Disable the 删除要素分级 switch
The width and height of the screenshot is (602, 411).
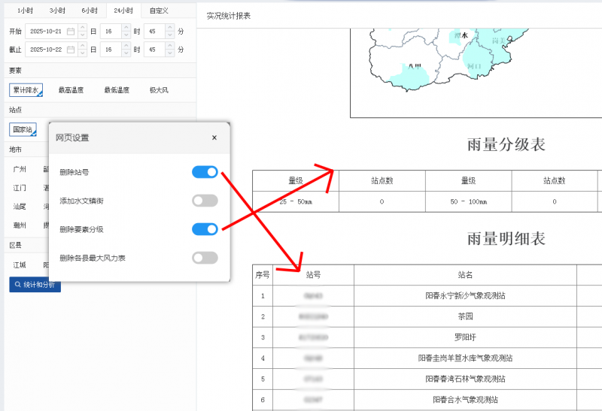point(205,229)
